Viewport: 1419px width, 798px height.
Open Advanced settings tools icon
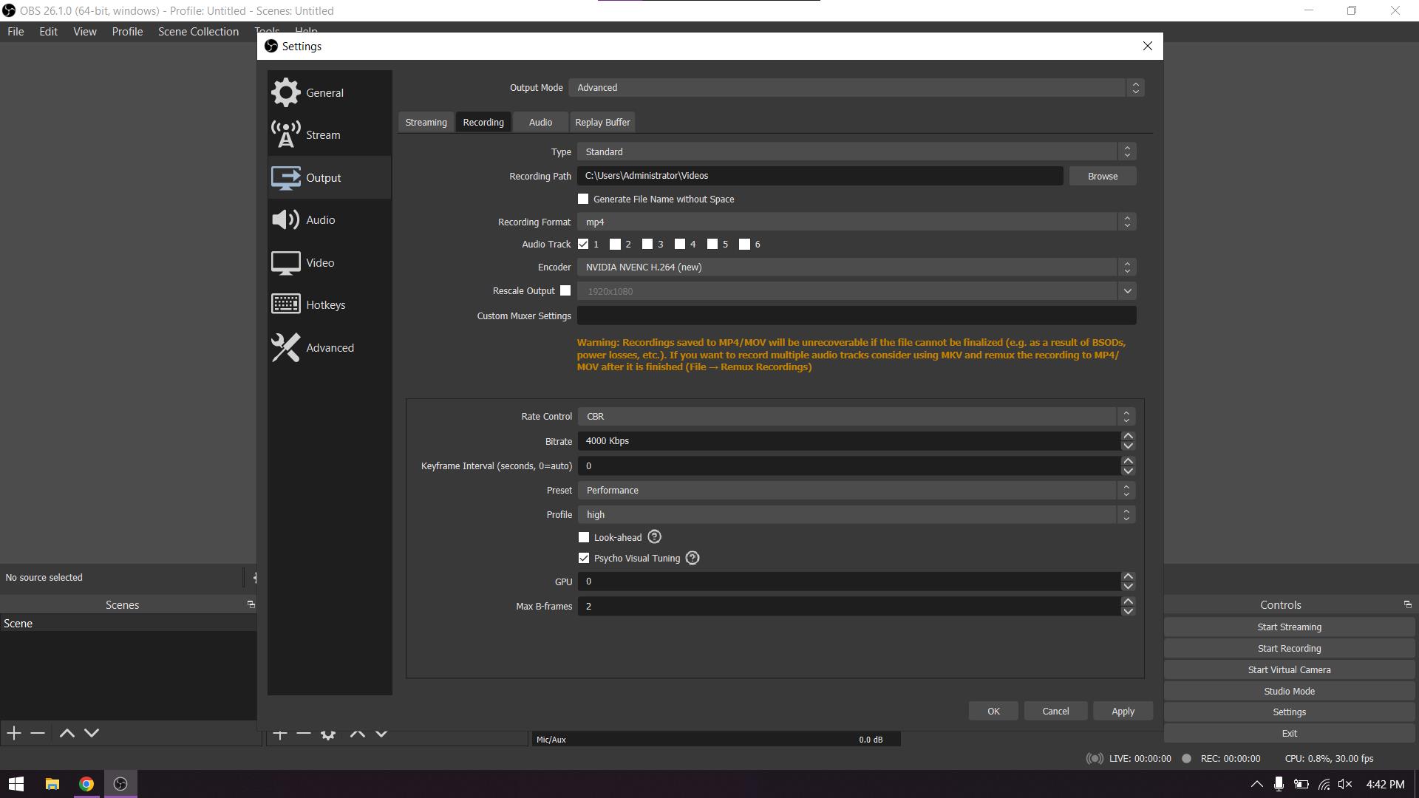click(x=285, y=347)
